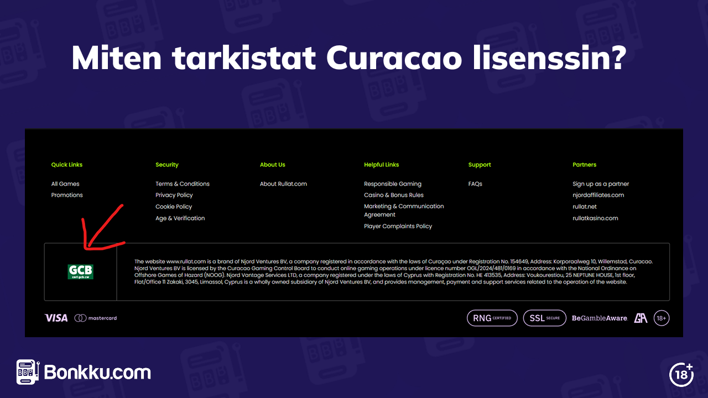This screenshot has height=398, width=708.
Task: Open the Cookie Policy link
Action: (x=174, y=207)
